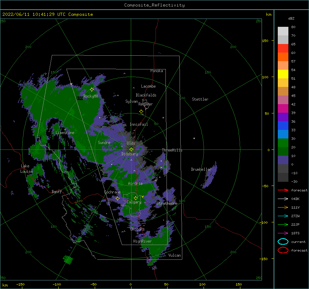Click the red forecast arrow in legend

283,190
